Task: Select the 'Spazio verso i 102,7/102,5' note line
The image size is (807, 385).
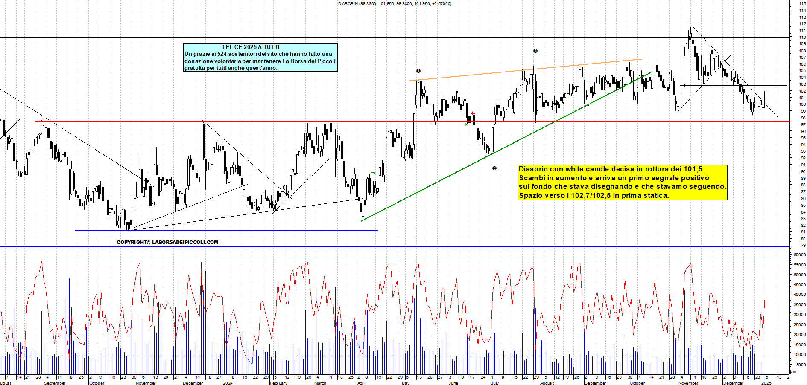Action: coord(594,196)
